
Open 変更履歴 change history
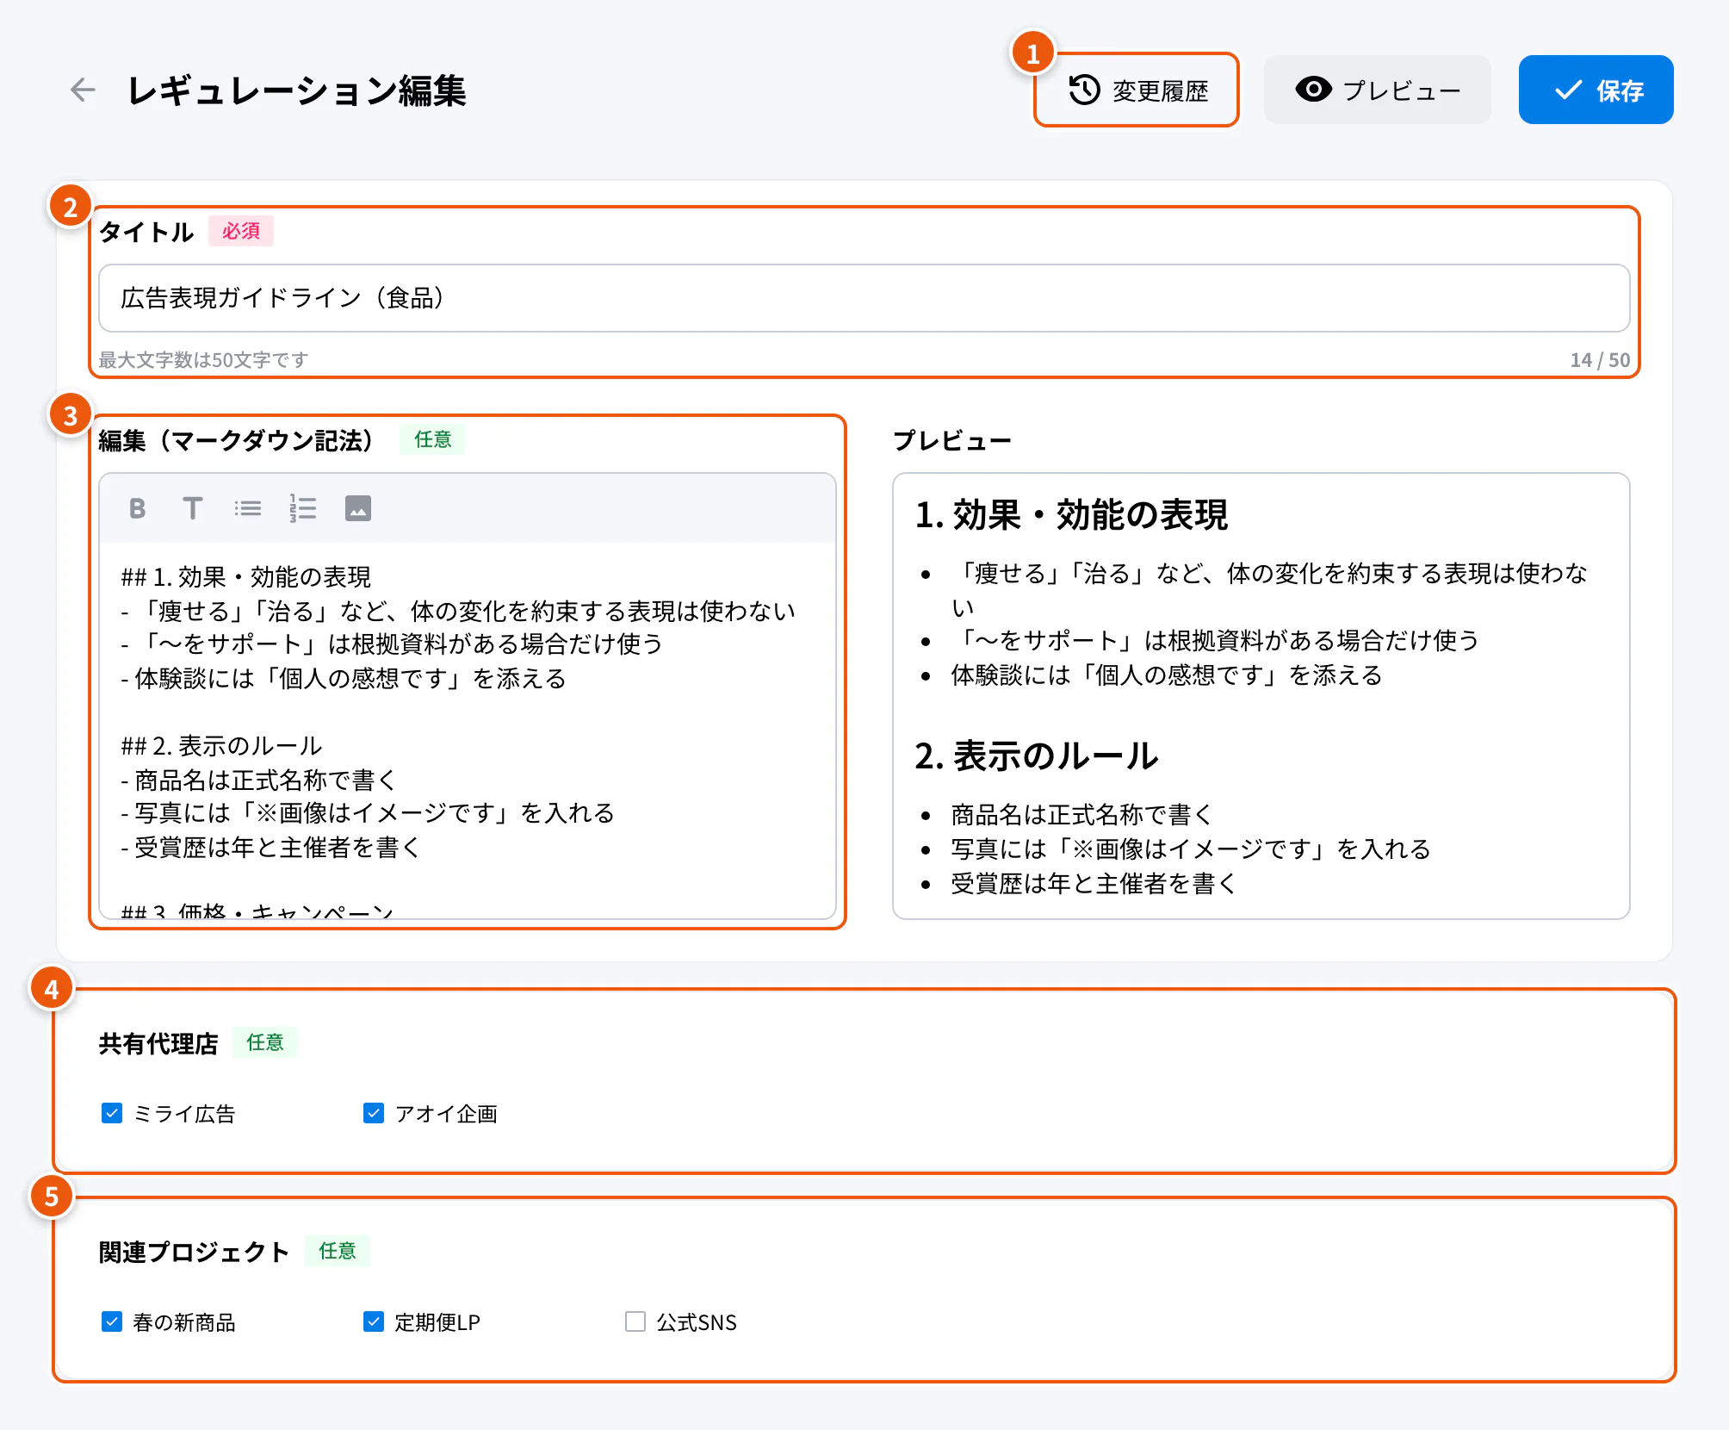1137,90
